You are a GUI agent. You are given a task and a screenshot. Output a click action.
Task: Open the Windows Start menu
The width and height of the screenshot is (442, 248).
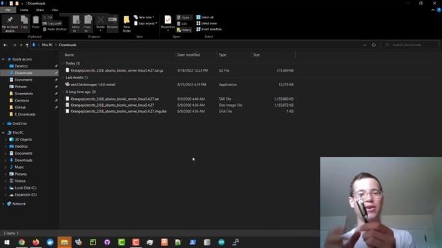click(7, 242)
